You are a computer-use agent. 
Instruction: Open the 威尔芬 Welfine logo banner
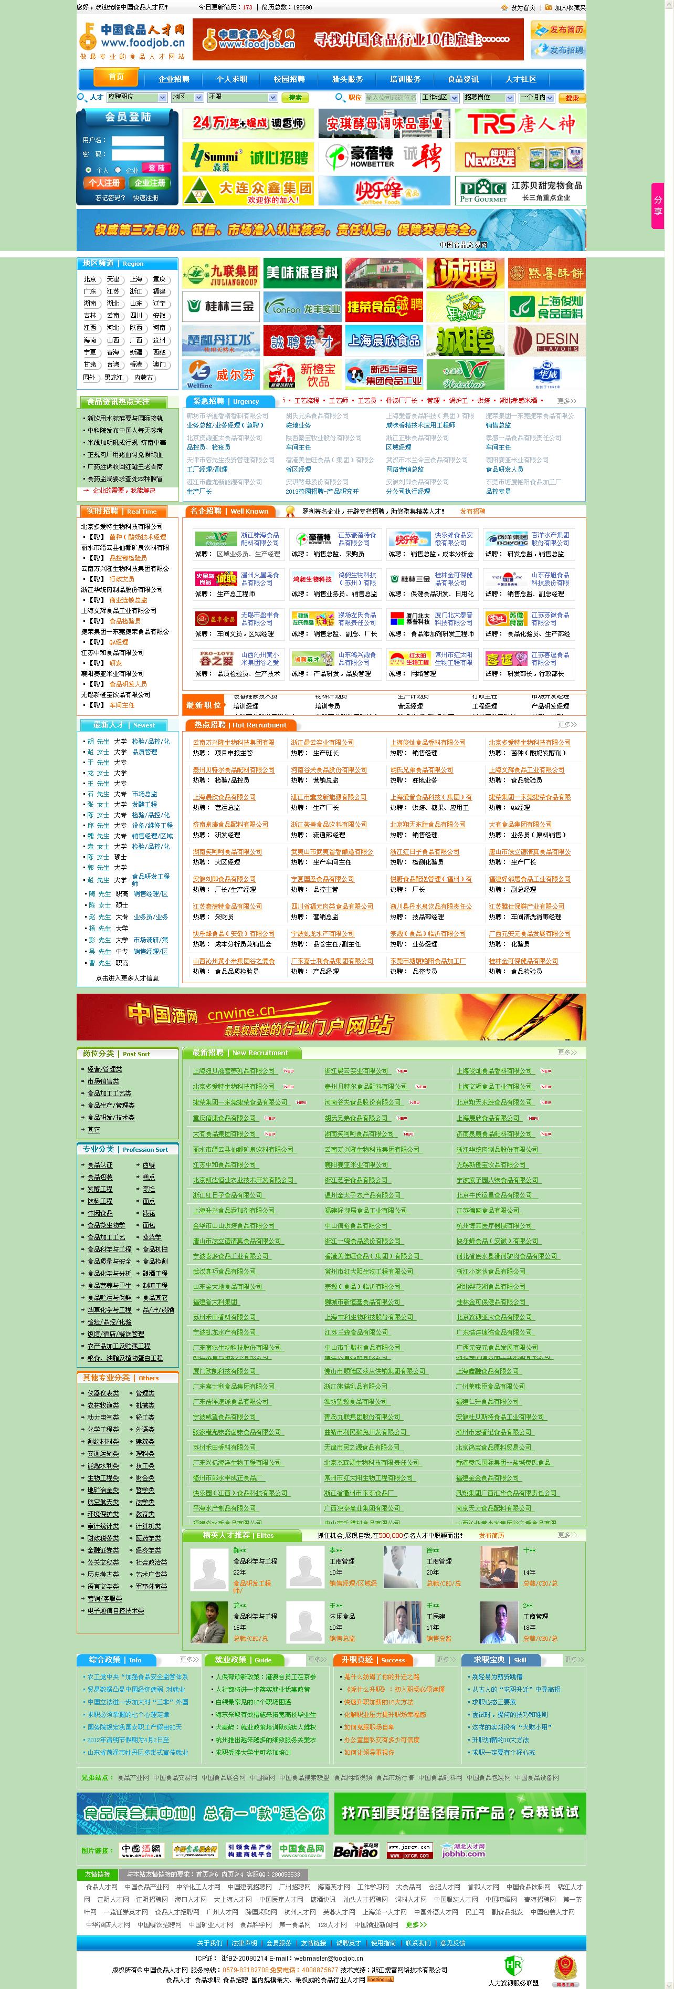pos(222,374)
